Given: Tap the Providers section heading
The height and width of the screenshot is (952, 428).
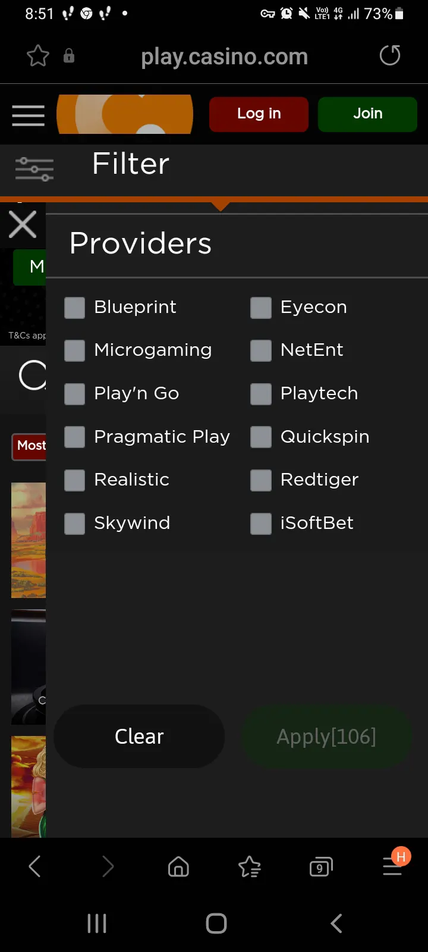Looking at the screenshot, I should point(140,243).
